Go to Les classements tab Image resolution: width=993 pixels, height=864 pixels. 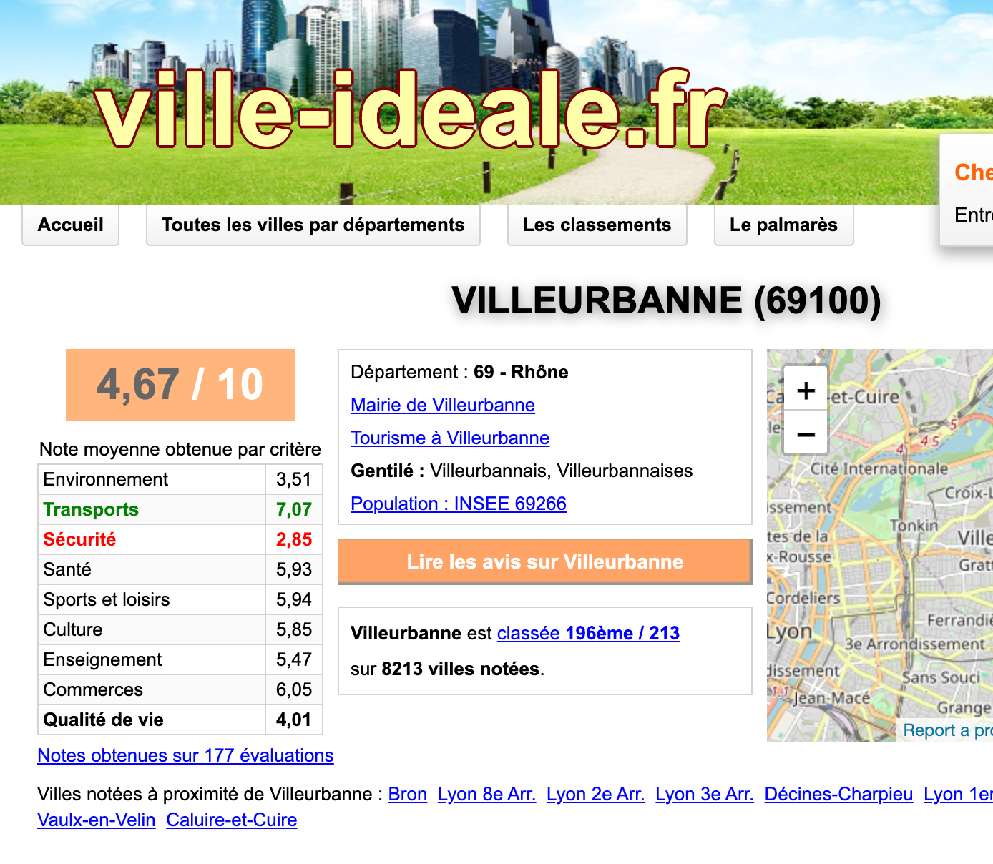[597, 225]
